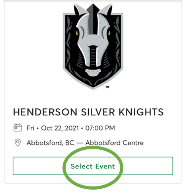189x194 pixels.
Task: Open the Silver Knights horse logo
Action: 93,47
